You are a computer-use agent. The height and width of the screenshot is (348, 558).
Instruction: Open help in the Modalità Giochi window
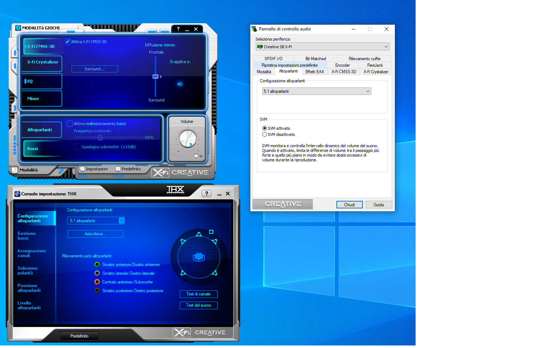click(x=178, y=29)
